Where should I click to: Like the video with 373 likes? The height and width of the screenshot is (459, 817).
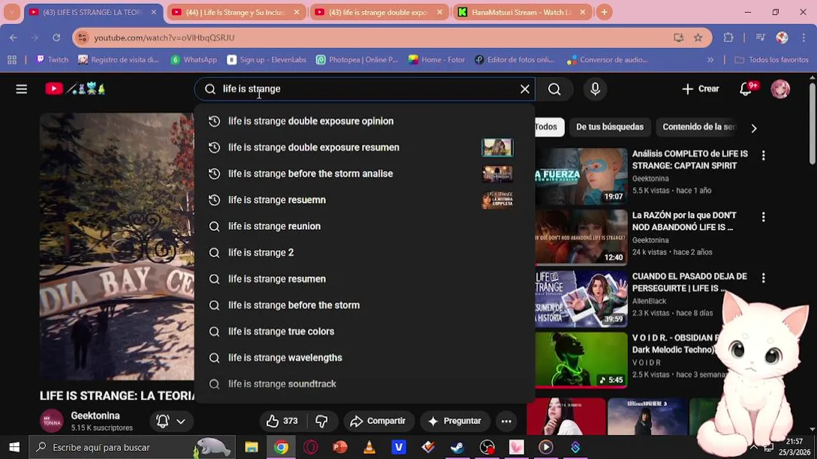282,421
